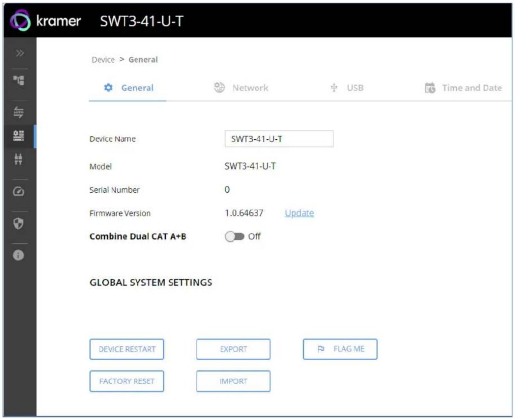Click the SWT3-41-U-T header title
This screenshot has height=418, width=515.
pos(142,21)
